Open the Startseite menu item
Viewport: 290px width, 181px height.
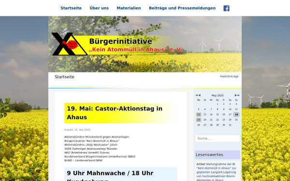[71, 8]
